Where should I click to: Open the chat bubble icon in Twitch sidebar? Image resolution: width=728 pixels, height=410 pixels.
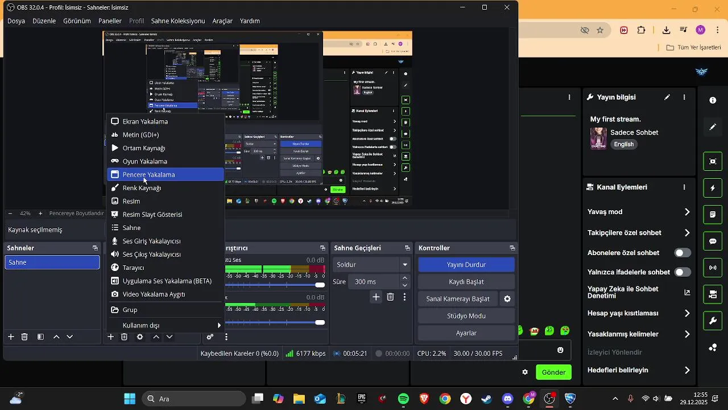click(713, 241)
